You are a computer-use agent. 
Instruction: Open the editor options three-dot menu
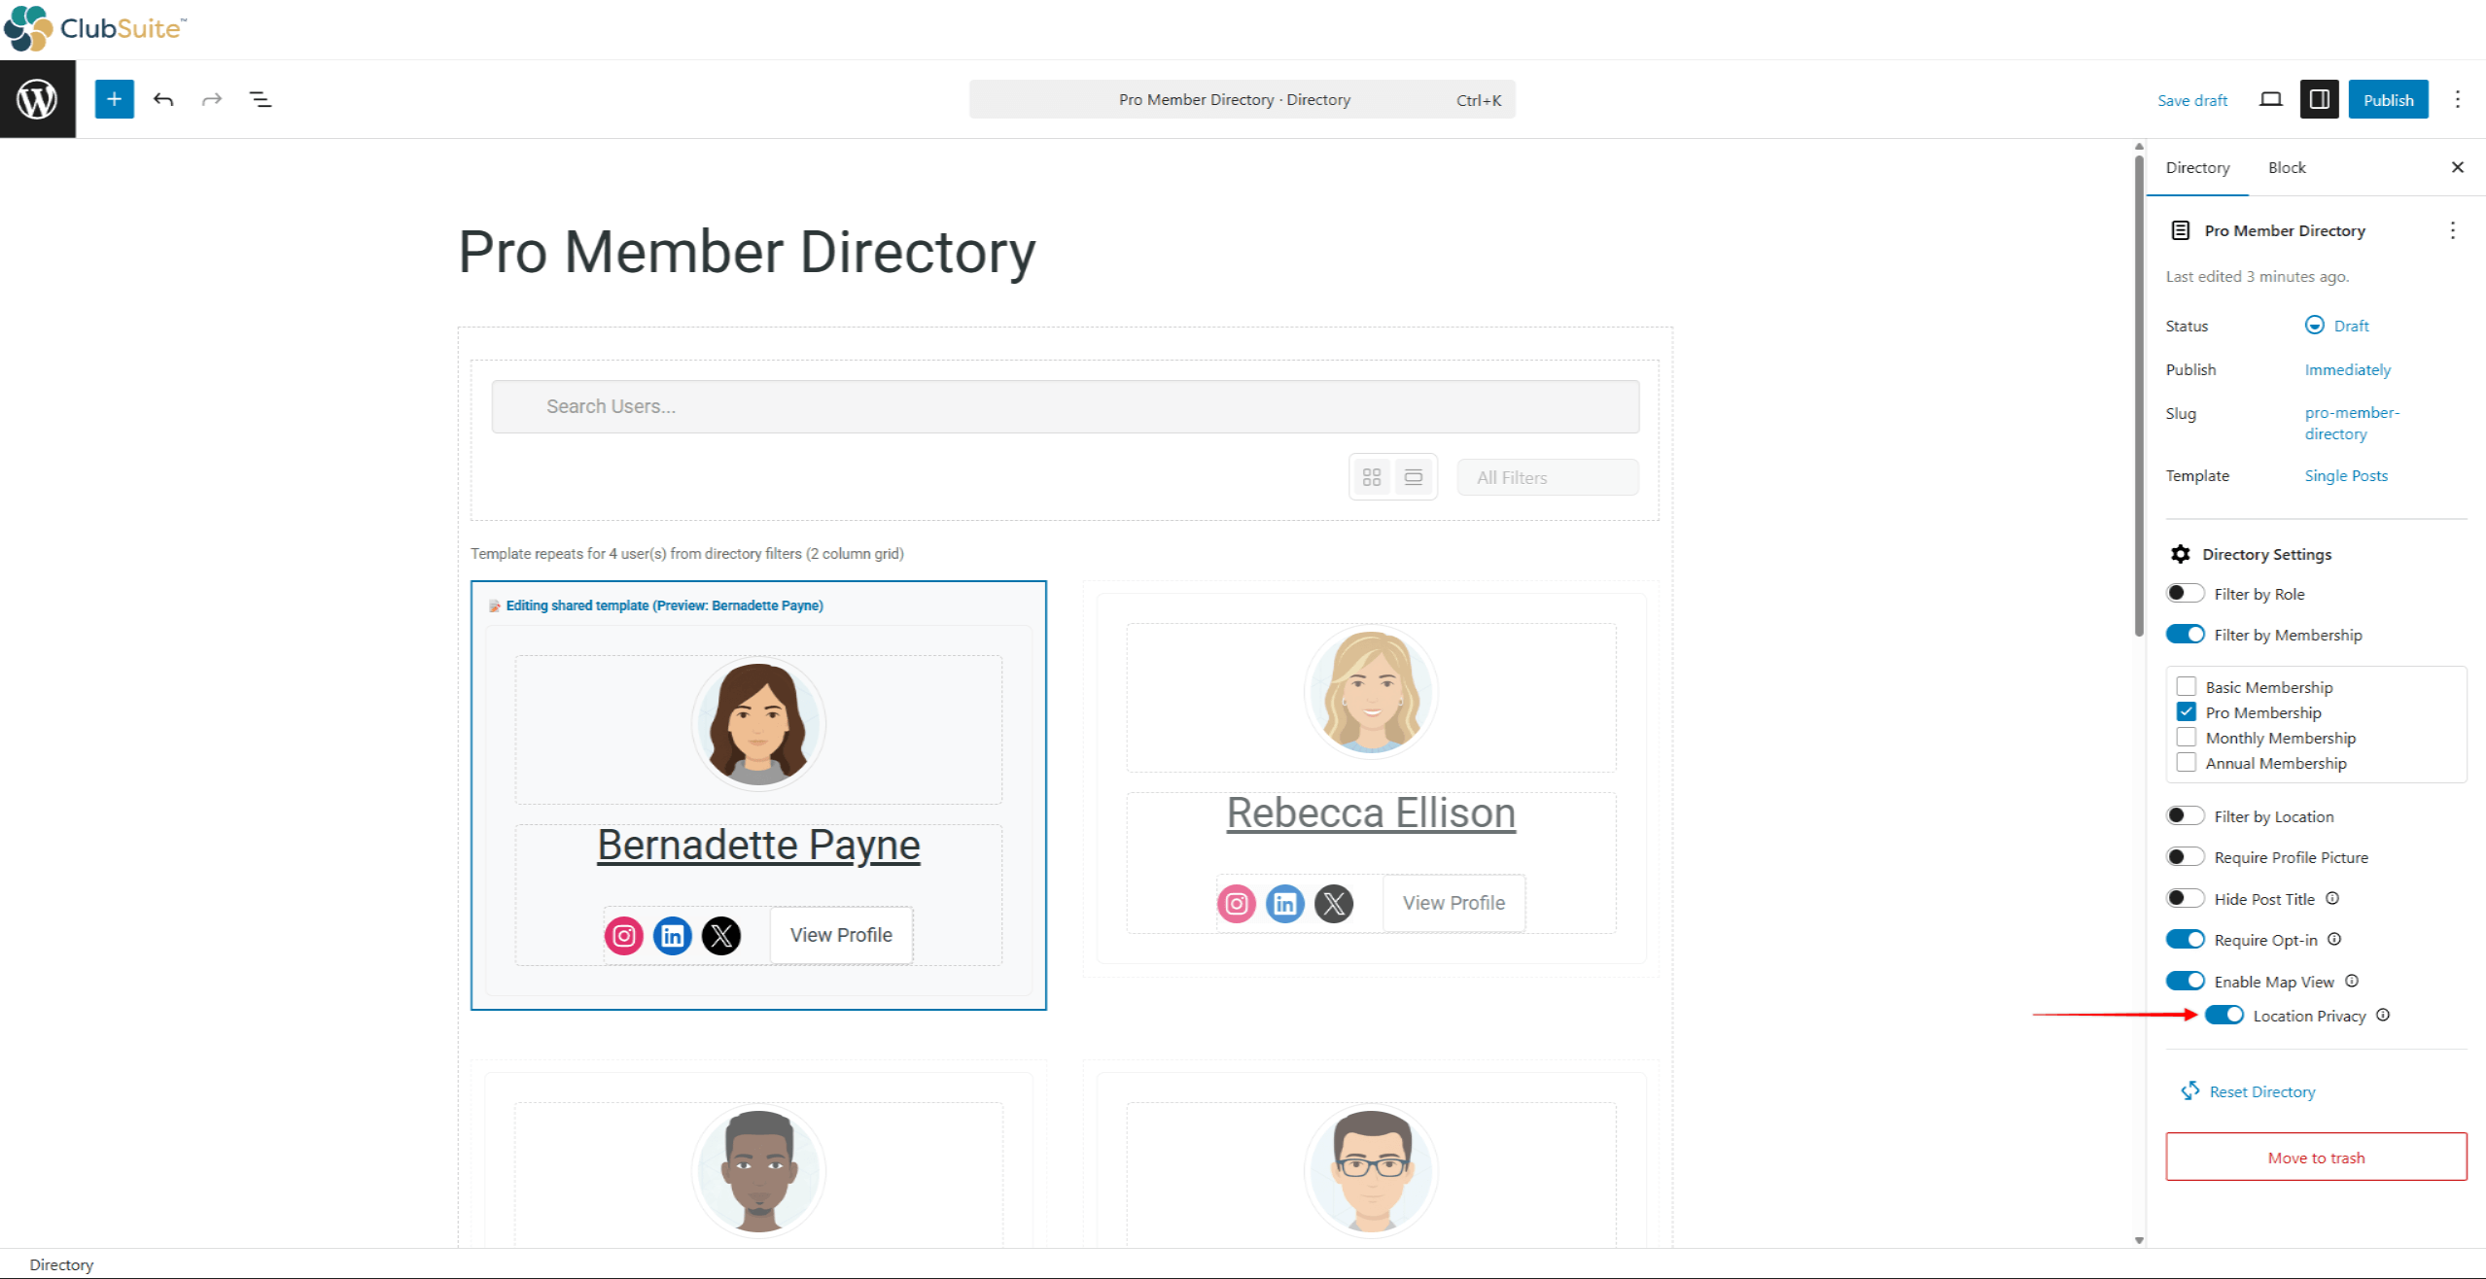[x=2457, y=99]
